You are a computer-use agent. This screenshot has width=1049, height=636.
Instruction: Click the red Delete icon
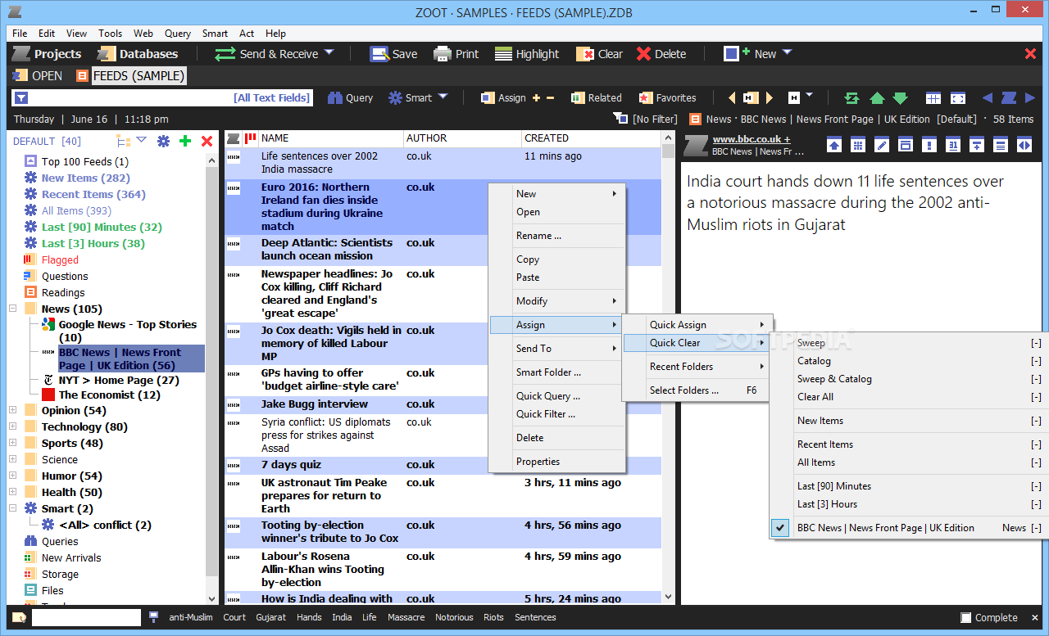643,54
